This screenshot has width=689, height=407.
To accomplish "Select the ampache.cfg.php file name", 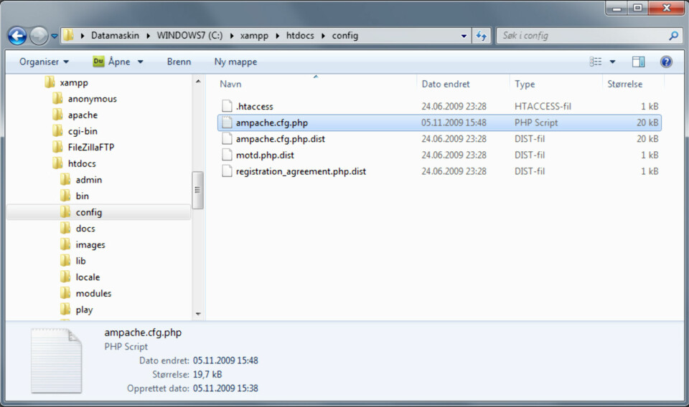I will [x=271, y=123].
